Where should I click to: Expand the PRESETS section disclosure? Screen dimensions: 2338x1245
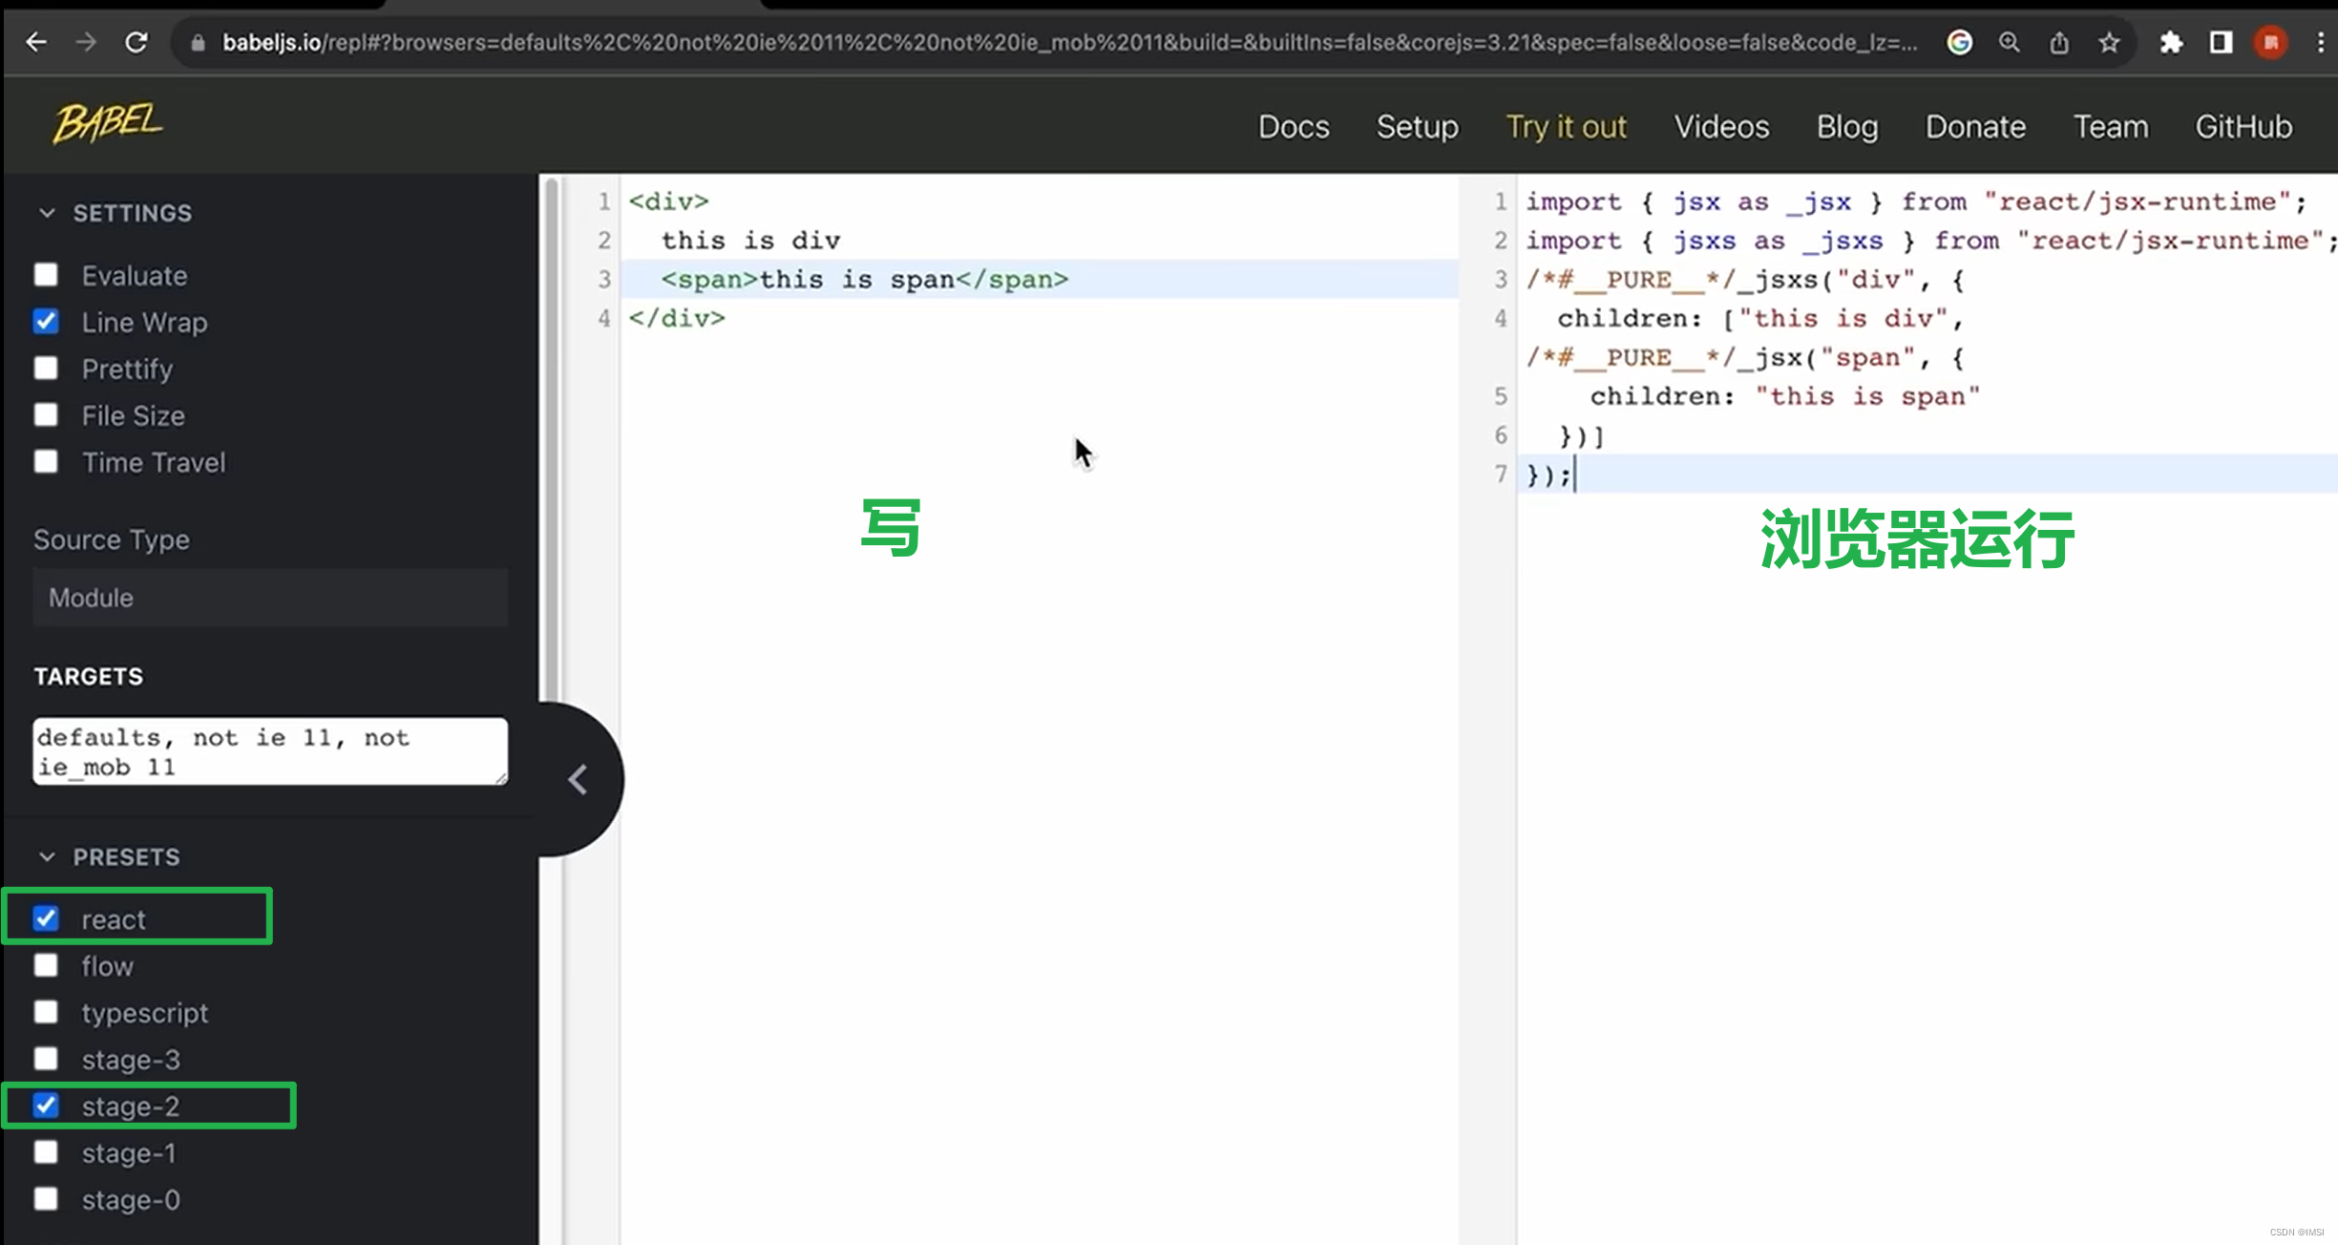[x=45, y=856]
